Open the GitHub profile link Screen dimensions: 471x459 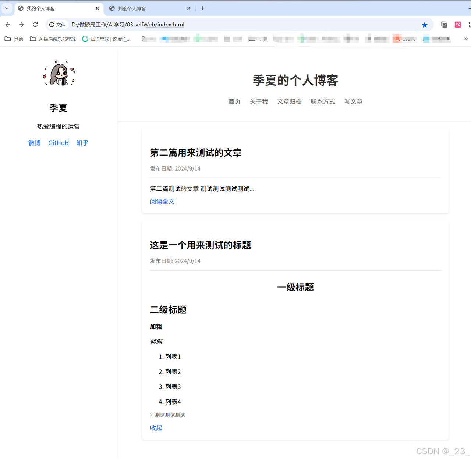coord(58,143)
